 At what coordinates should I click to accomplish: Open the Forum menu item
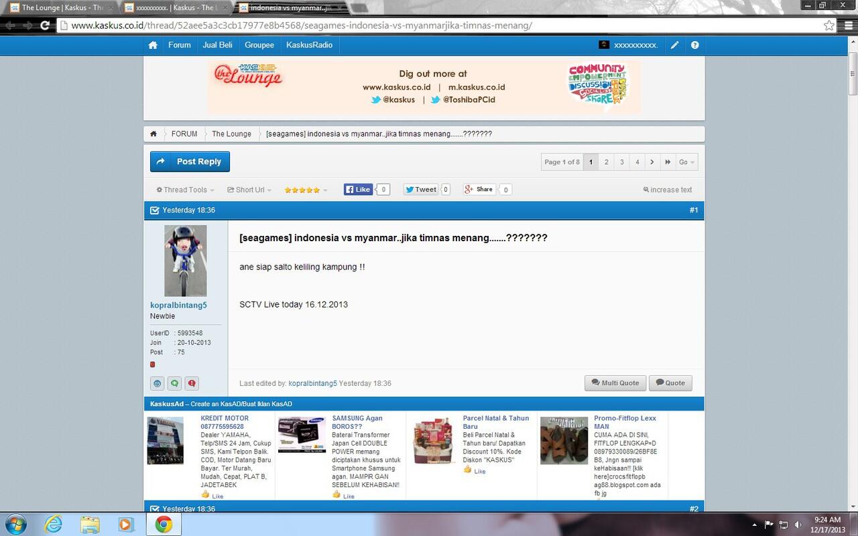coord(180,45)
